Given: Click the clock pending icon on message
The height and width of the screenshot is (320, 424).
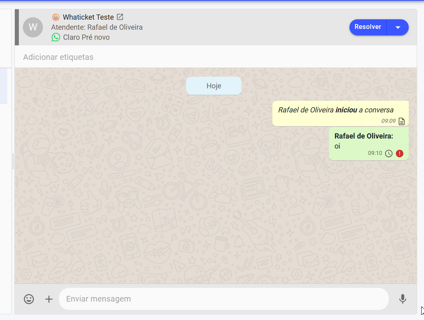Looking at the screenshot, I should point(389,153).
